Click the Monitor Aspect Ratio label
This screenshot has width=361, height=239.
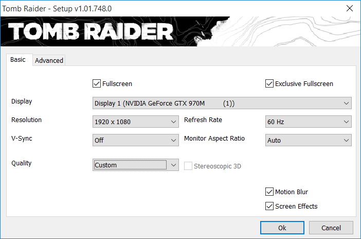(x=214, y=139)
